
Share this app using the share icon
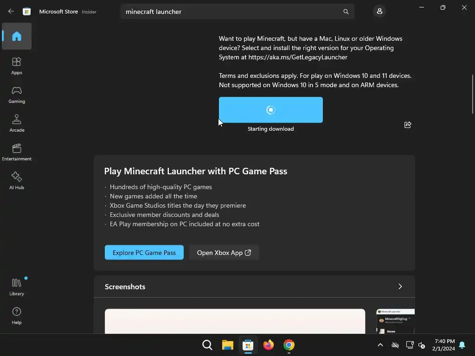[408, 125]
